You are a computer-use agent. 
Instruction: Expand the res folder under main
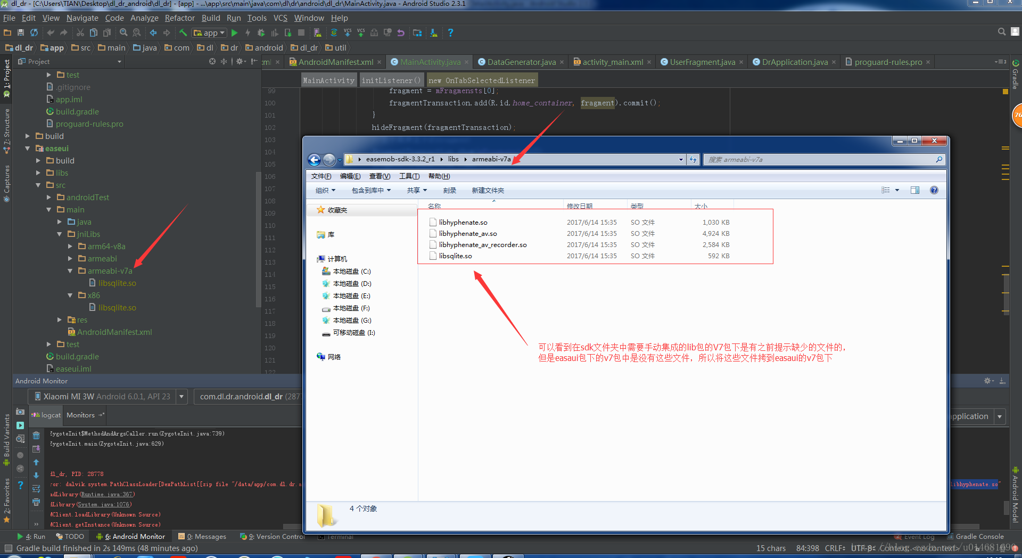60,319
